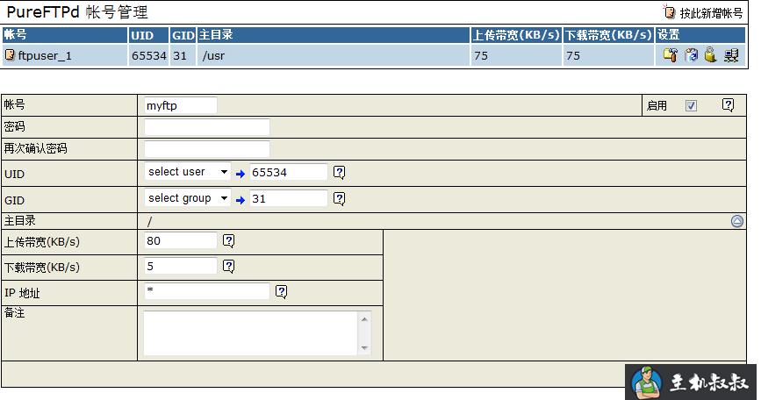The image size is (761, 400).
Task: Click the 主目录 path value "/" in form
Action: pos(149,222)
